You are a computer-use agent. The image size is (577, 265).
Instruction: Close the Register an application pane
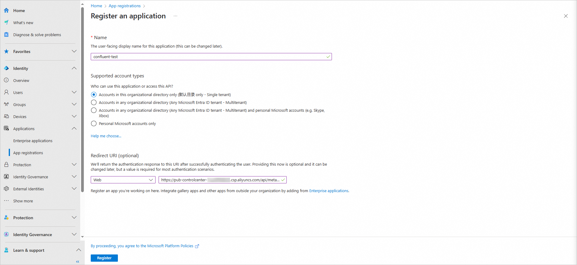[566, 16]
